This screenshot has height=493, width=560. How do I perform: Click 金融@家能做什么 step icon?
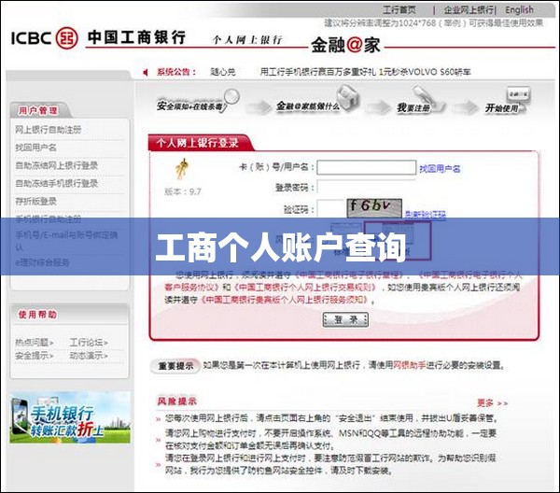pyautogui.click(x=317, y=100)
